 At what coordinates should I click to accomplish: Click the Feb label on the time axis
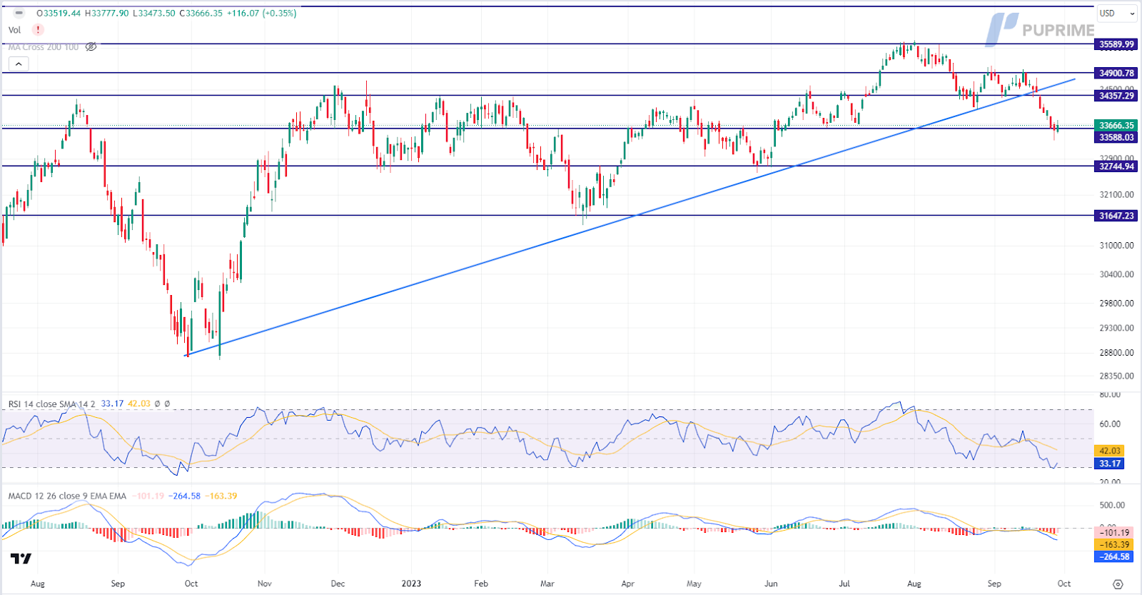[x=481, y=584]
